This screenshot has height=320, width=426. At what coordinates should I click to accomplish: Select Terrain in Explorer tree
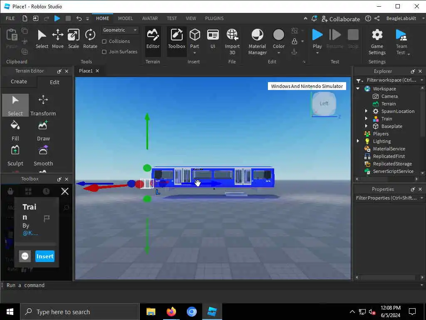(x=389, y=104)
